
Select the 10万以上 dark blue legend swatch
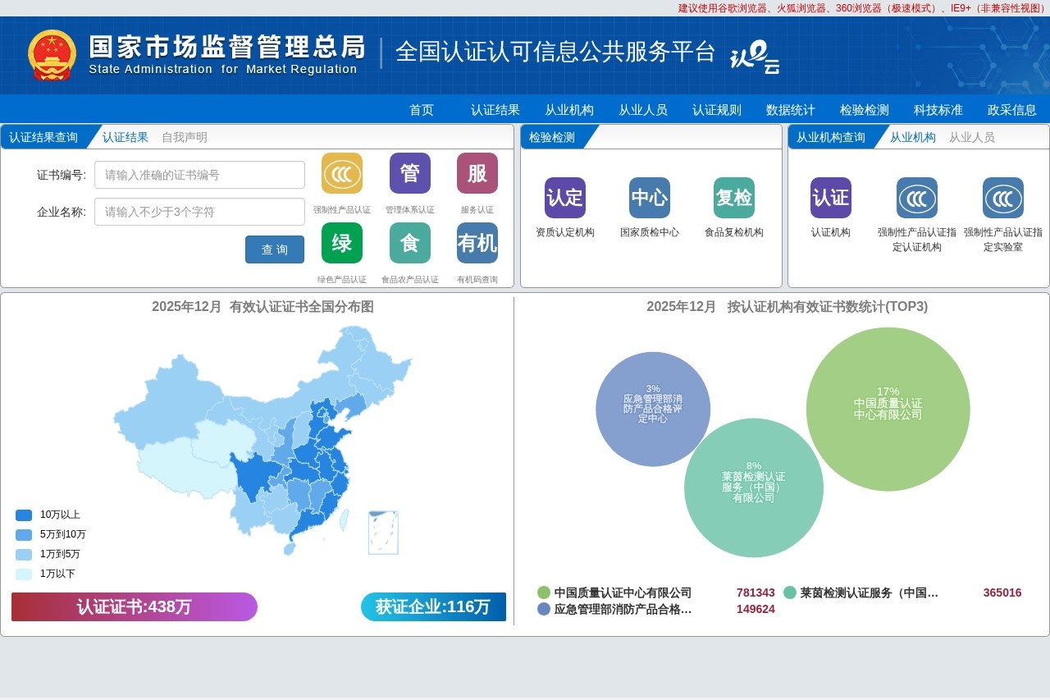22,515
